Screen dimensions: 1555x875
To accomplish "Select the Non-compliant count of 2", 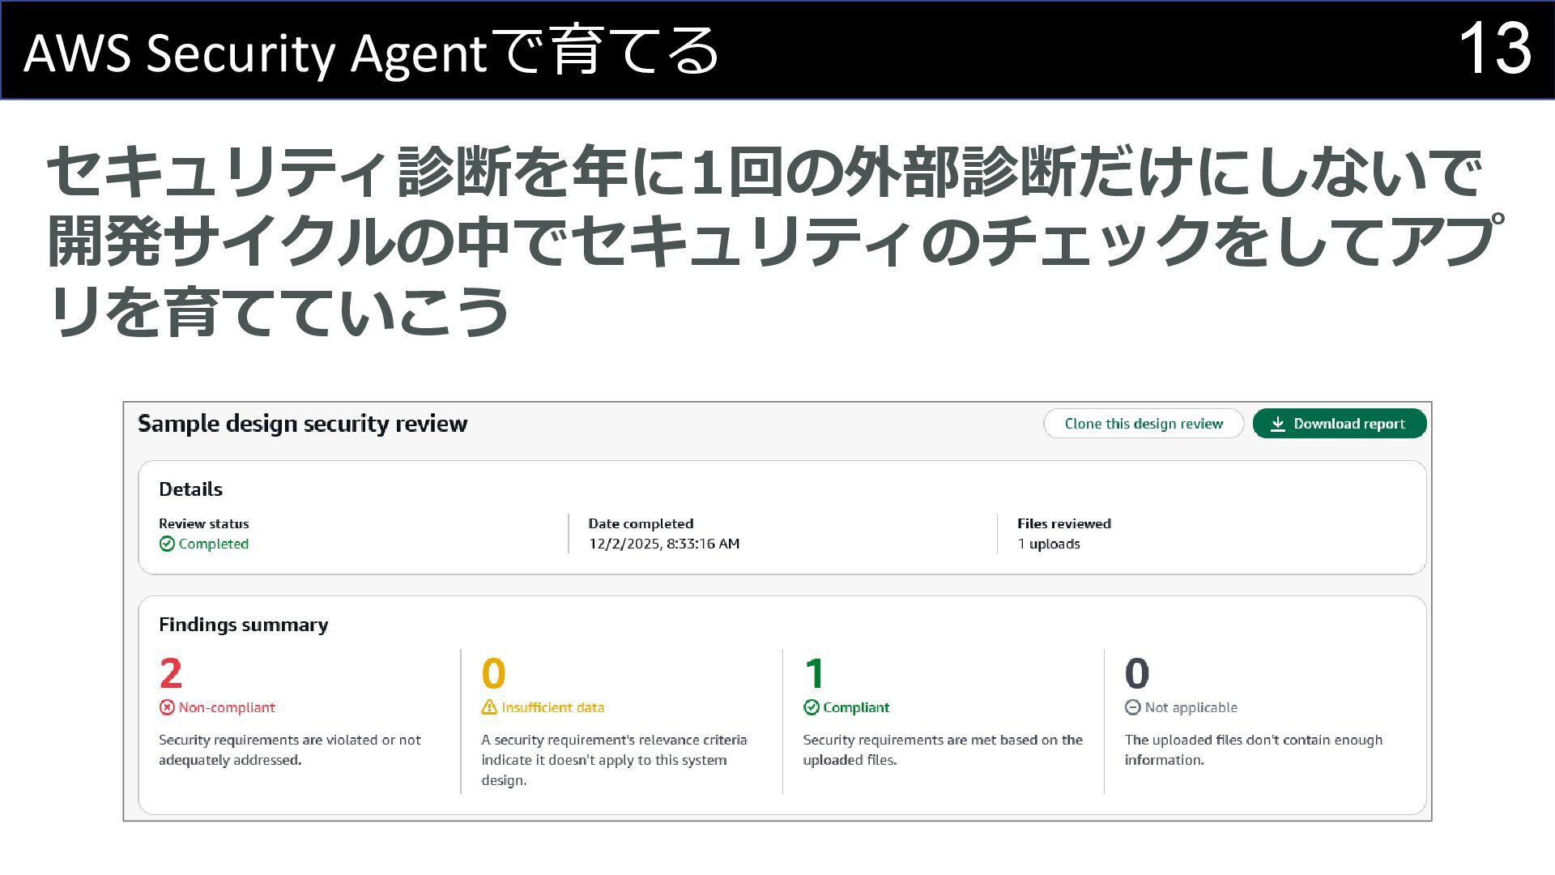I will pos(171,673).
